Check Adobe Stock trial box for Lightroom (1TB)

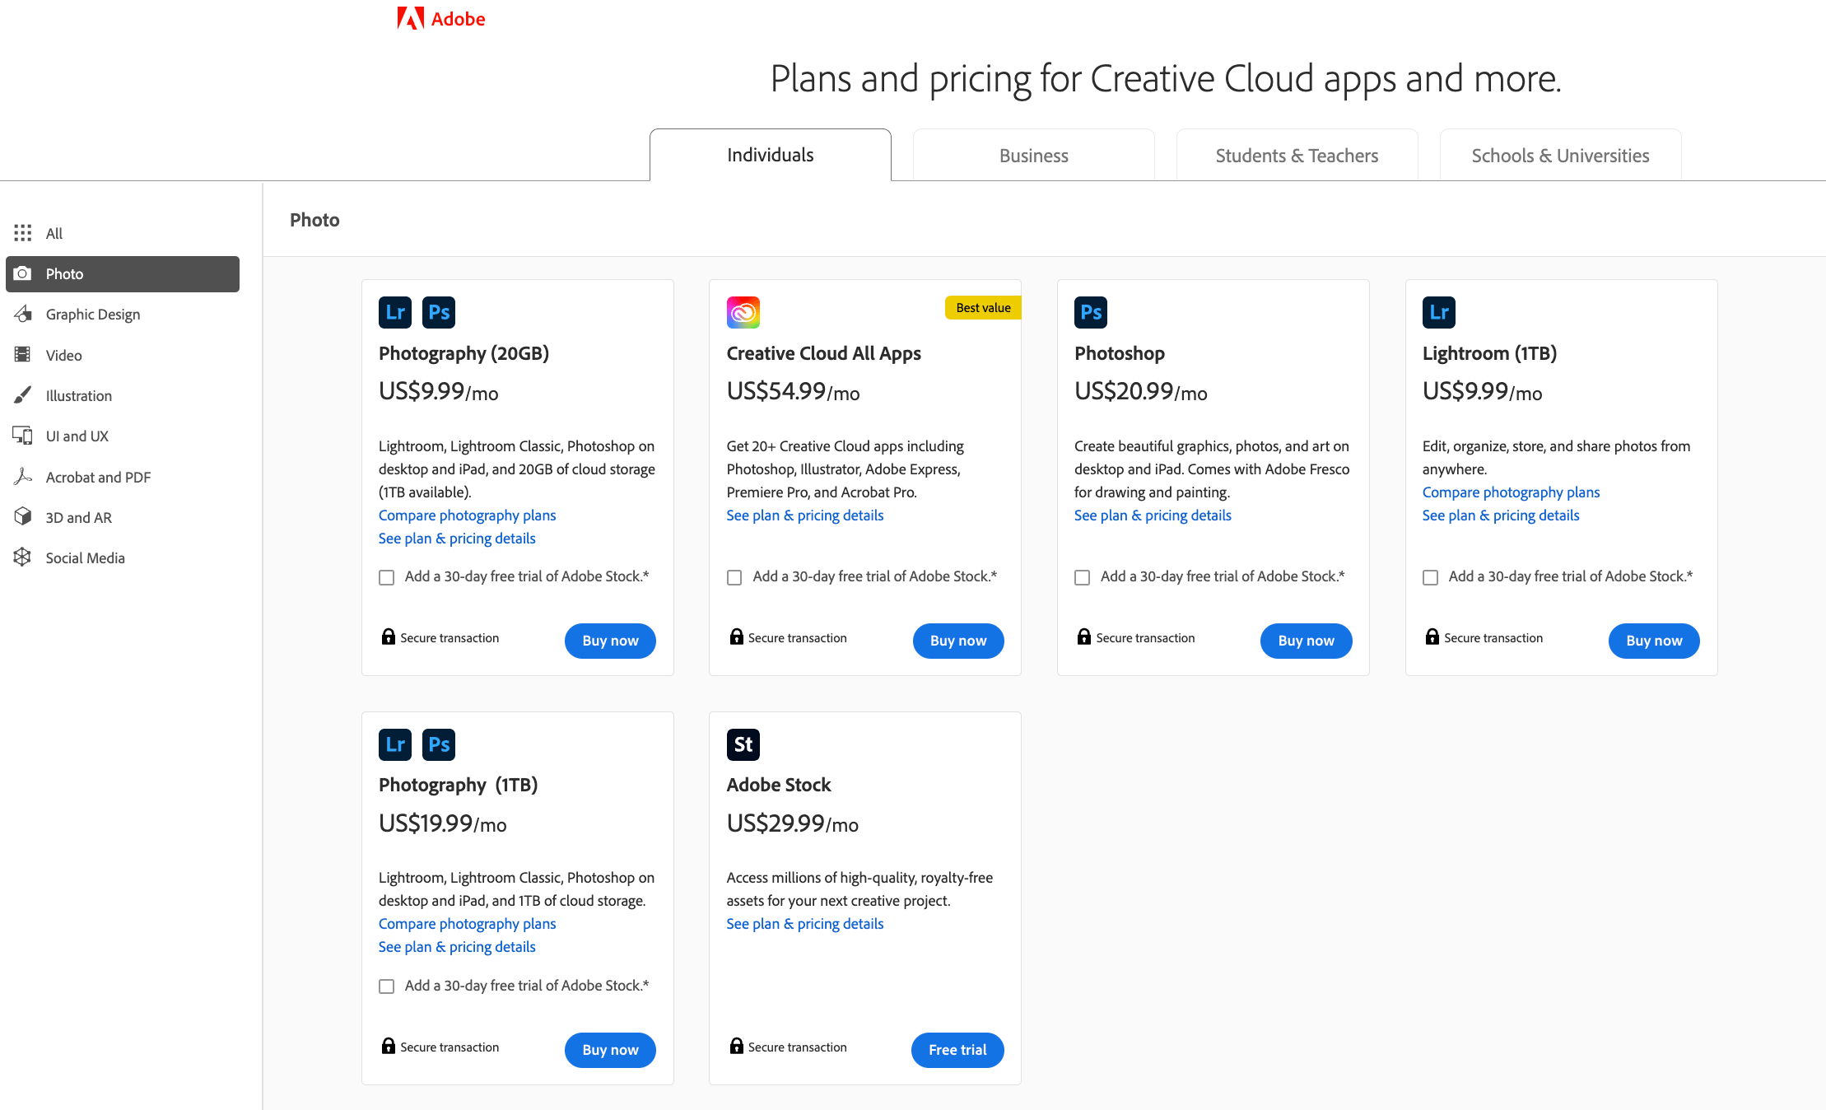(1431, 577)
